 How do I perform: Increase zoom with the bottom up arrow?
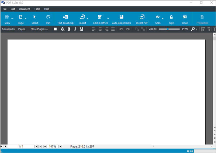60,147
